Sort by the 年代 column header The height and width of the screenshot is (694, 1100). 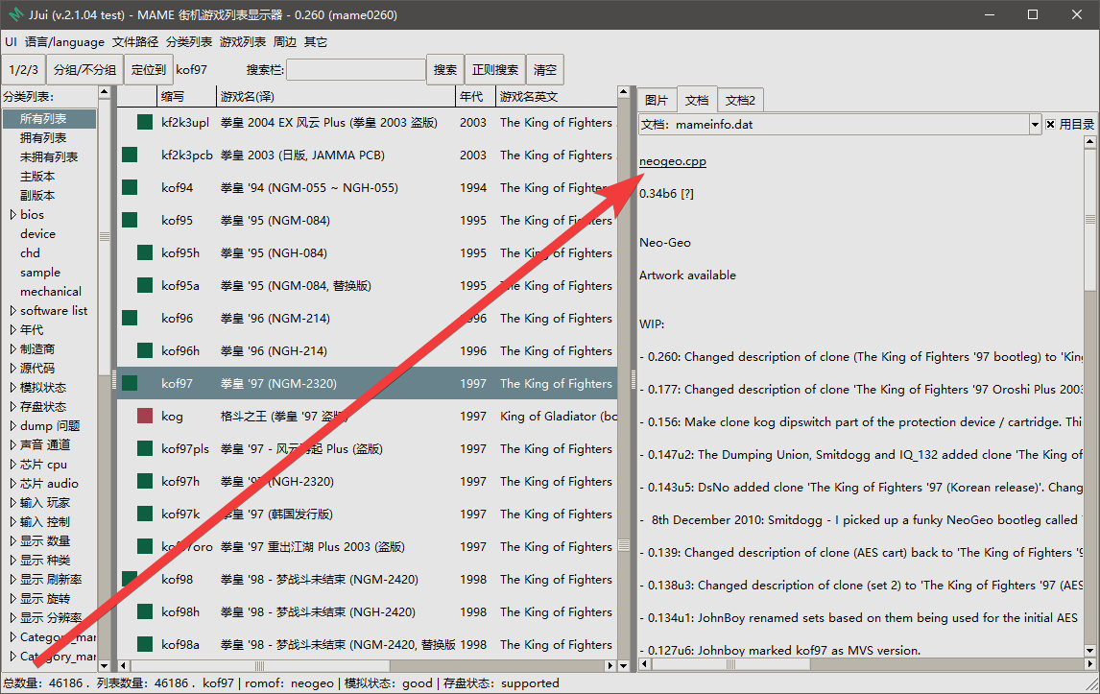[476, 96]
